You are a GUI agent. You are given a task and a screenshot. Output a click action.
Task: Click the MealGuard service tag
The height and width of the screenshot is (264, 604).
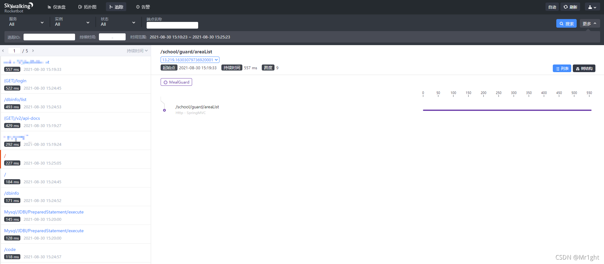(176, 82)
